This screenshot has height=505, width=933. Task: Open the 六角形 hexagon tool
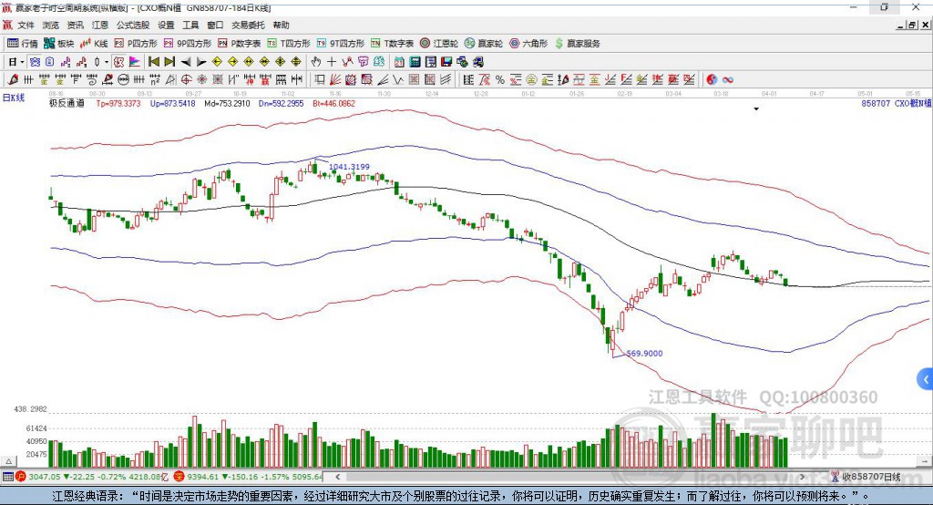528,44
